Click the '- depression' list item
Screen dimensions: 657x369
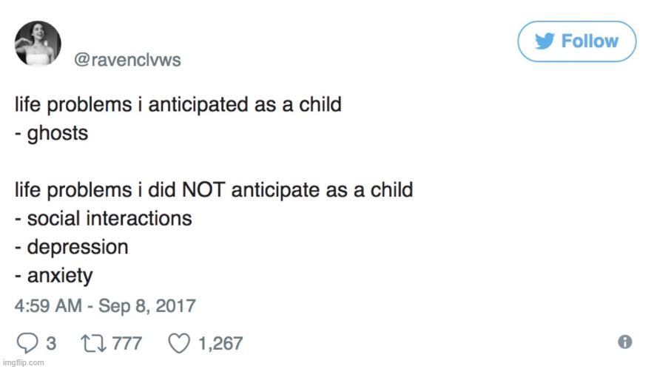point(72,247)
